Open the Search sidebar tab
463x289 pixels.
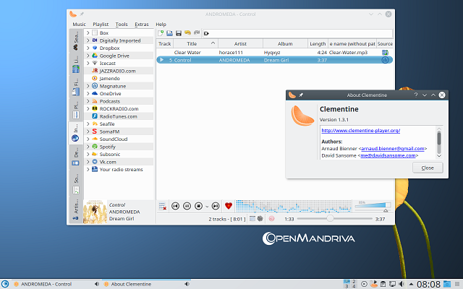(x=75, y=41)
